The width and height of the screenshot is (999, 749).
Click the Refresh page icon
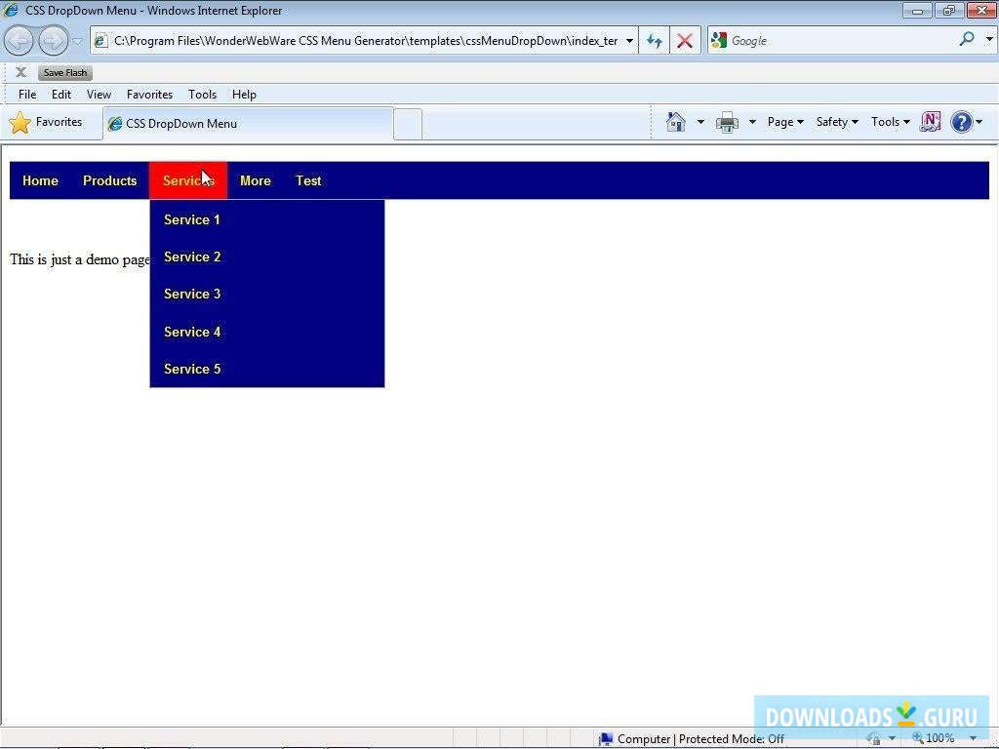tap(655, 41)
